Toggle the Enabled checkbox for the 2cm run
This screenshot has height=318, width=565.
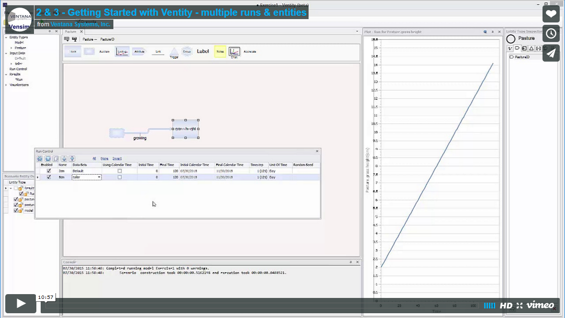[49, 171]
